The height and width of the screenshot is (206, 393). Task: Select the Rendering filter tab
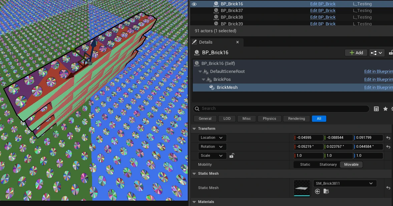point(297,118)
